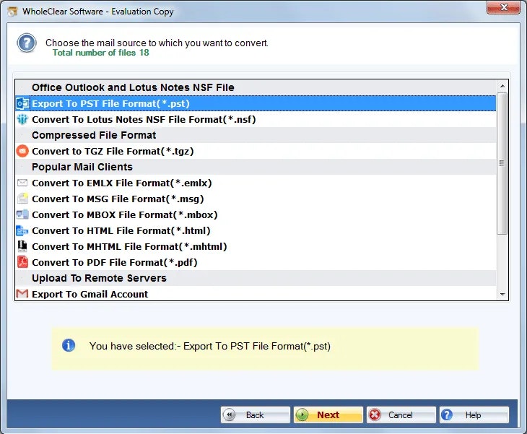The width and height of the screenshot is (527, 434).
Task: Go back with the Back button
Action: pyautogui.click(x=256, y=415)
